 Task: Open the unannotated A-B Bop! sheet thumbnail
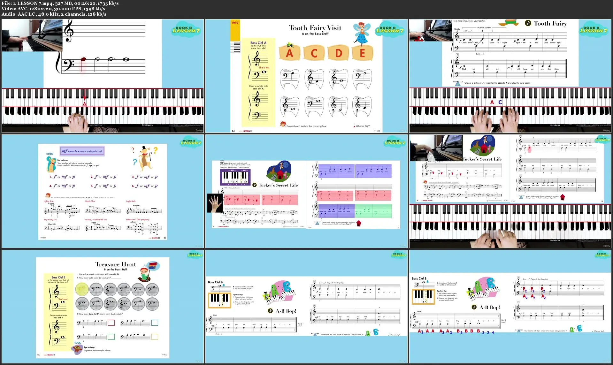tap(306, 307)
